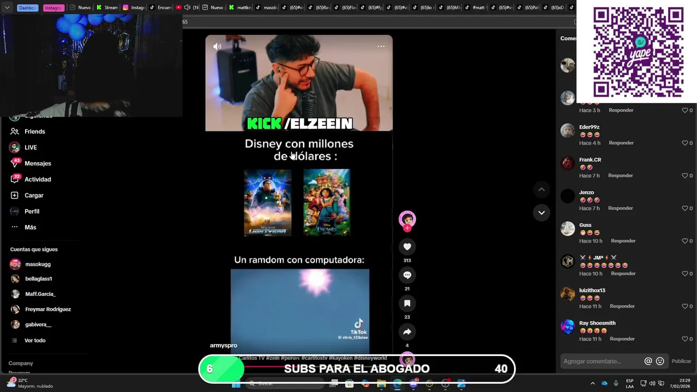697x392 pixels.
Task: Like Guss's comment heart
Action: 685,241
